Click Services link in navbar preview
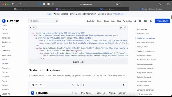This screenshot has width=172, height=97. [x=101, y=93]
